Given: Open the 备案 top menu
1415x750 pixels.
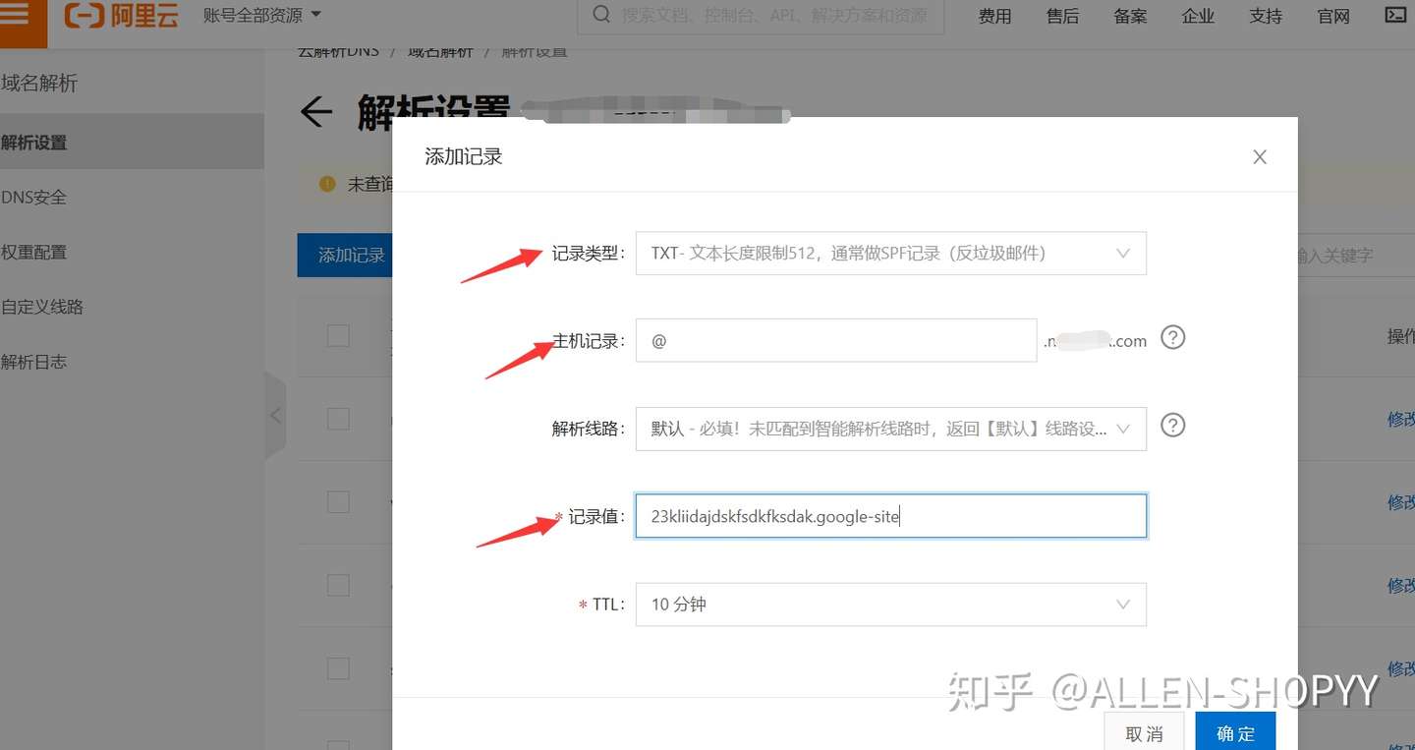Looking at the screenshot, I should (x=1130, y=16).
